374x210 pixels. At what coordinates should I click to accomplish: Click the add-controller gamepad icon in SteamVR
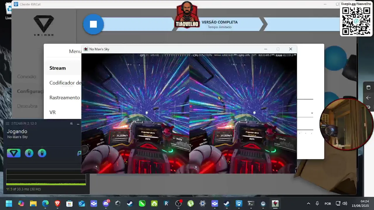(x=79, y=153)
